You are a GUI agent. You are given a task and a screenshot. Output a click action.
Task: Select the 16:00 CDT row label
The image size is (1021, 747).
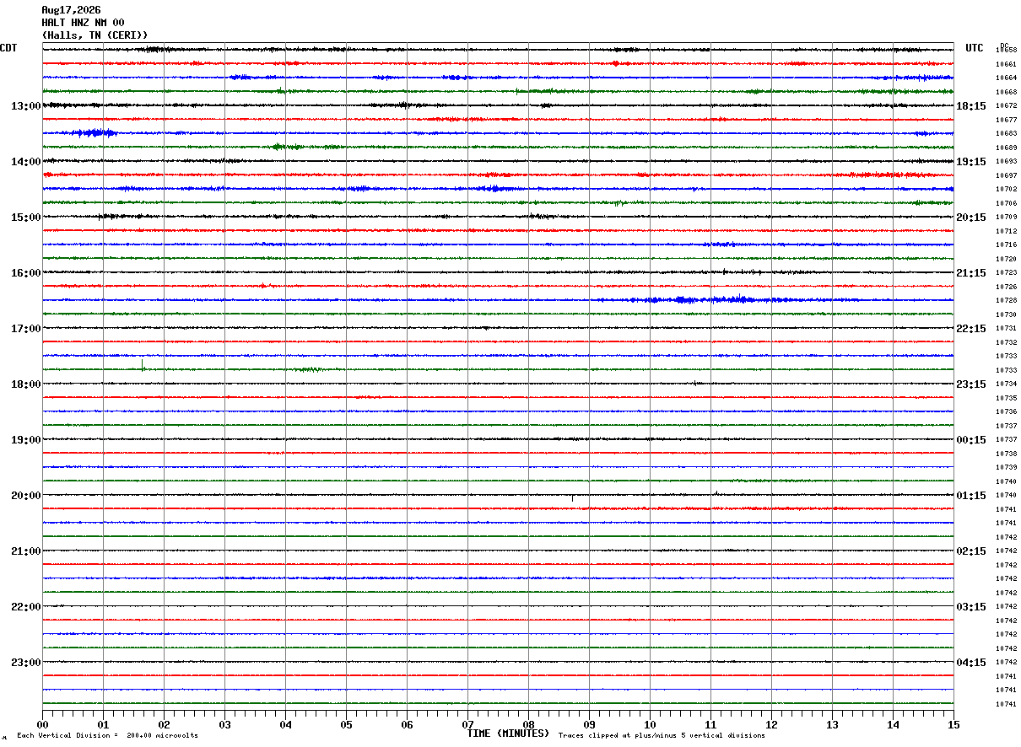pos(25,273)
